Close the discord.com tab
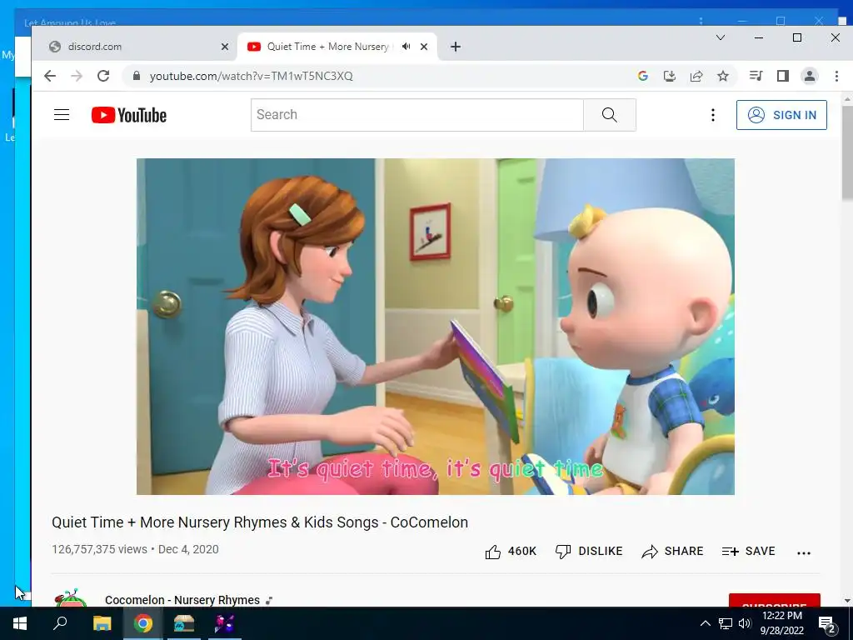 click(x=225, y=47)
